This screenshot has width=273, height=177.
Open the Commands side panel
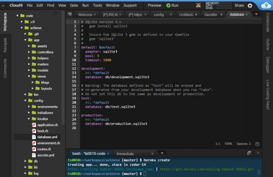click(5, 68)
